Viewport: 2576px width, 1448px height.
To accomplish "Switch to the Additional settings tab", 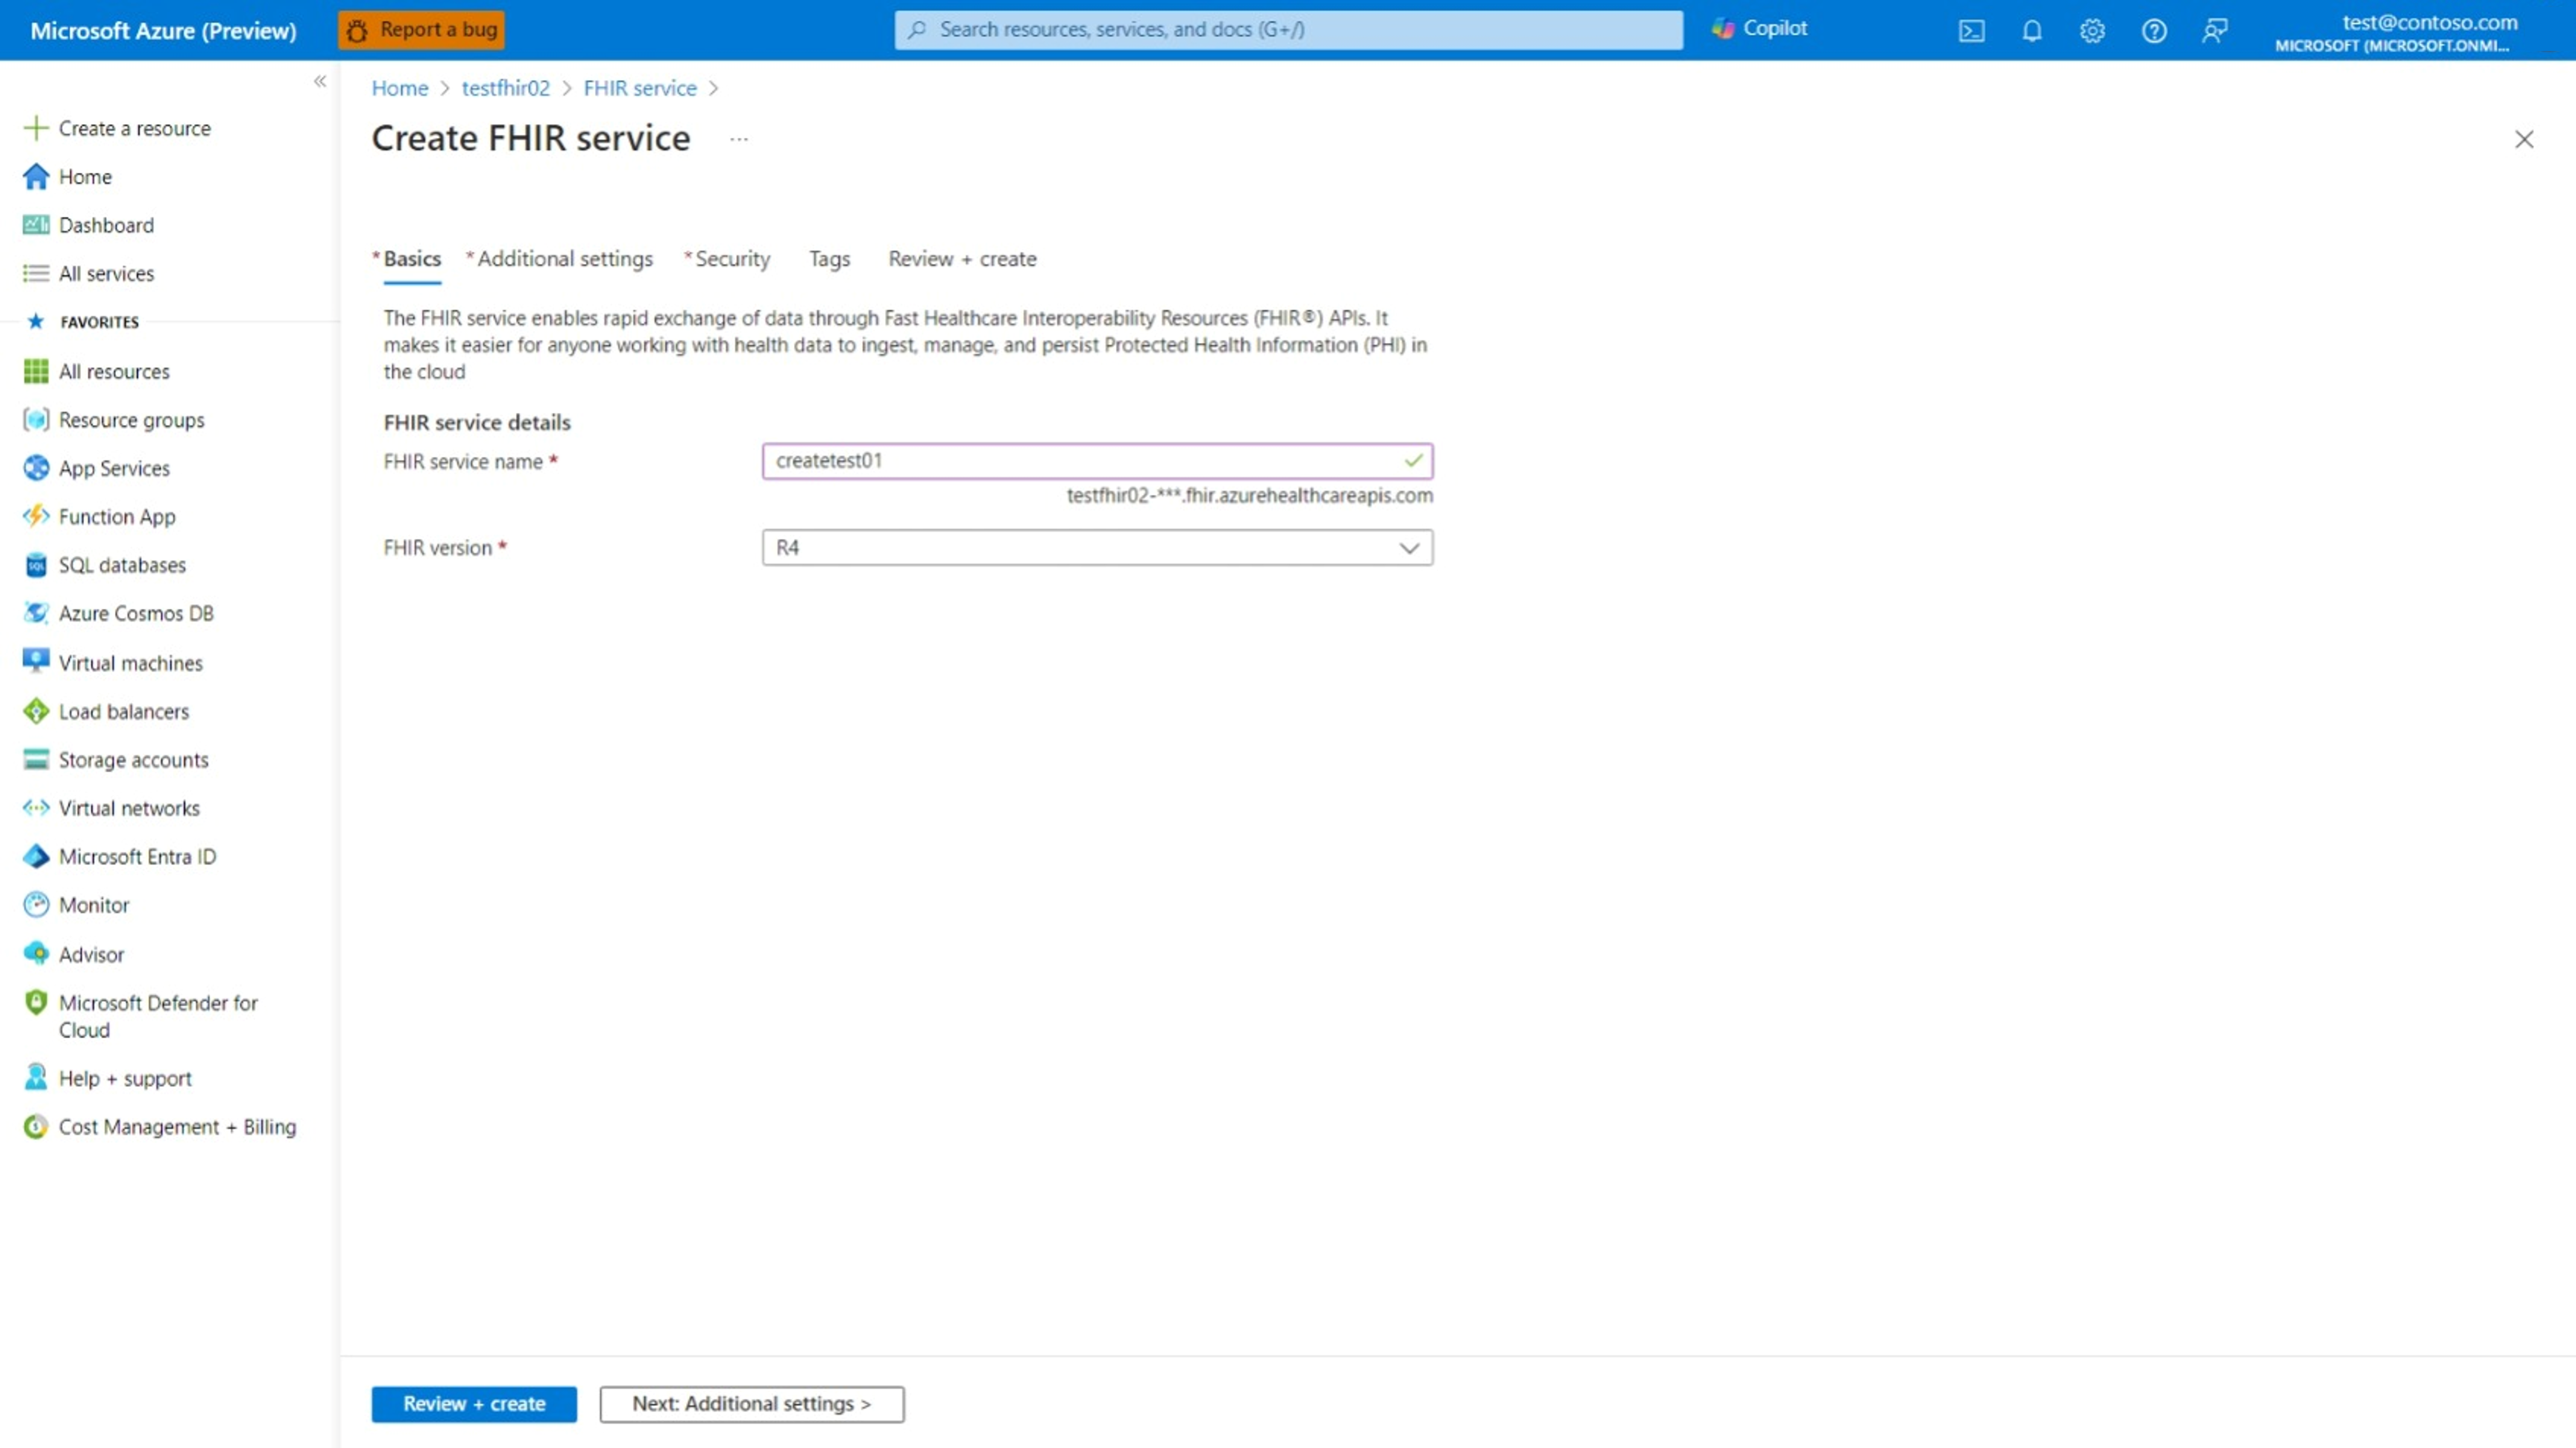I will (564, 259).
